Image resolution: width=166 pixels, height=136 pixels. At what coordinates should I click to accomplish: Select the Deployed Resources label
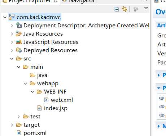pos(51,50)
